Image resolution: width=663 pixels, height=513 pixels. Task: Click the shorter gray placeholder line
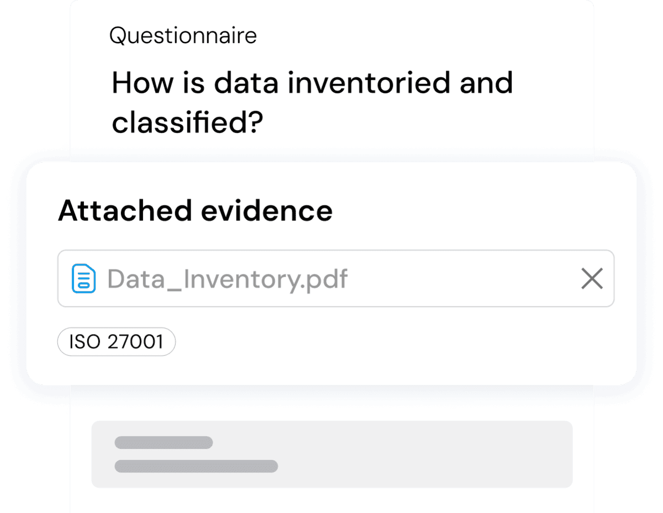164,442
